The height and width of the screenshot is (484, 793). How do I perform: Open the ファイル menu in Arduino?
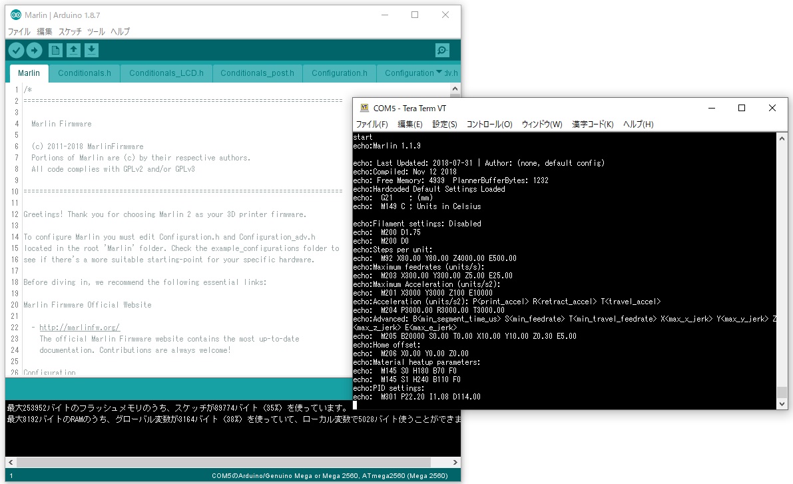[19, 31]
